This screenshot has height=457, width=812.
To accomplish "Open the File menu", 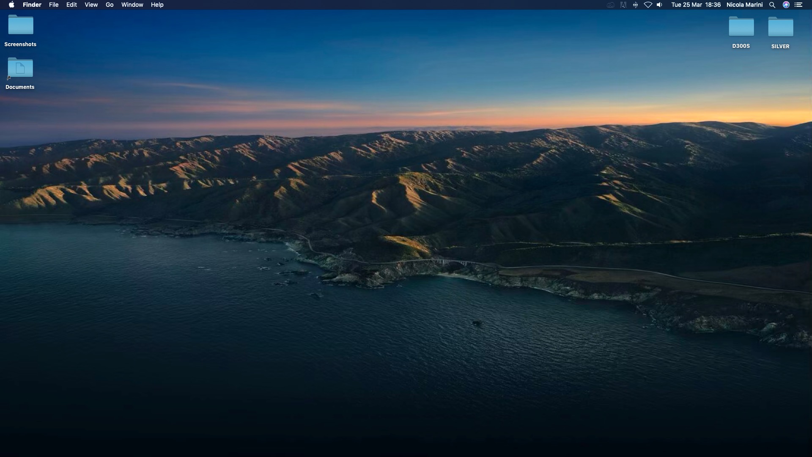I will click(54, 5).
